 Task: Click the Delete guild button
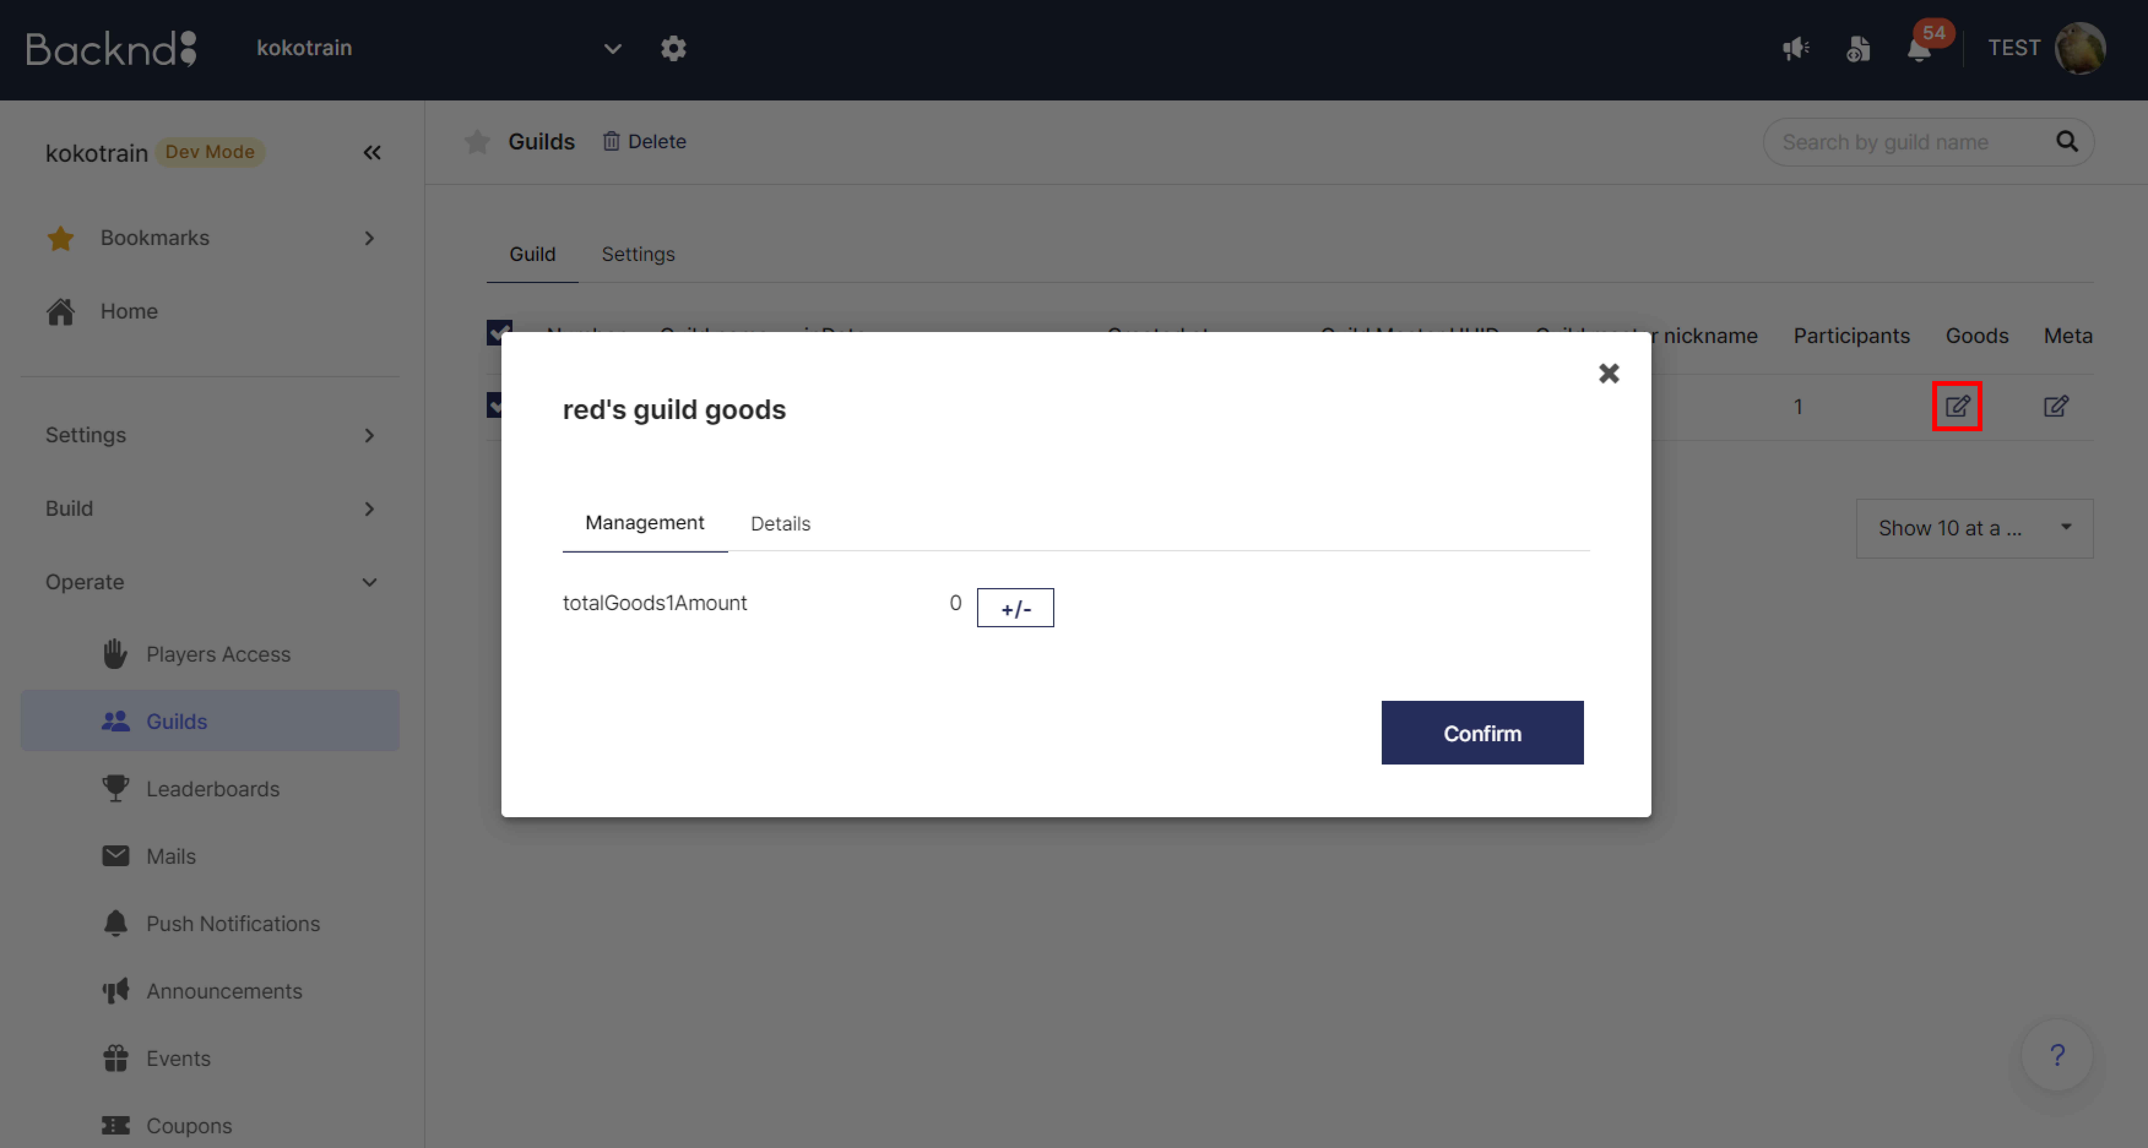coord(645,142)
